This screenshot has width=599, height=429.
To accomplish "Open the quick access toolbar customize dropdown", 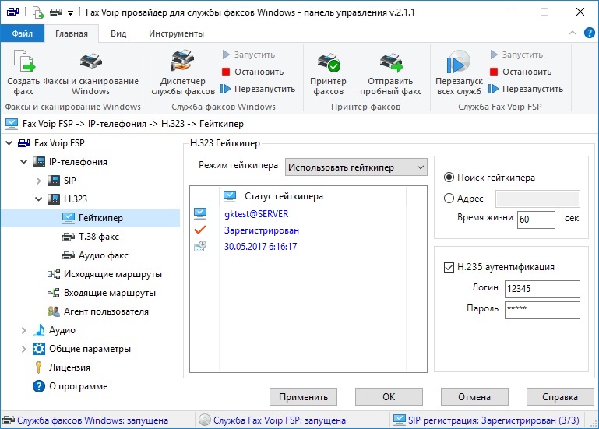I will tap(70, 13).
